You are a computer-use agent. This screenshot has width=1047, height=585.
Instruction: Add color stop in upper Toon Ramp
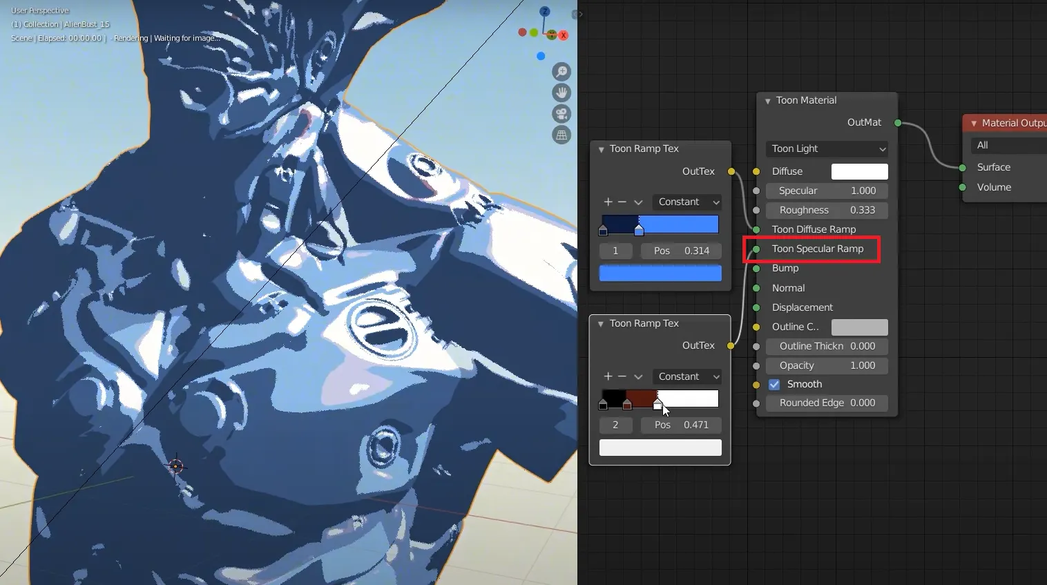[x=608, y=202]
